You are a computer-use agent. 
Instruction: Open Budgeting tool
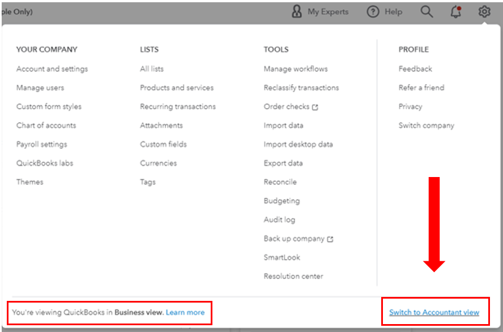[x=282, y=201]
